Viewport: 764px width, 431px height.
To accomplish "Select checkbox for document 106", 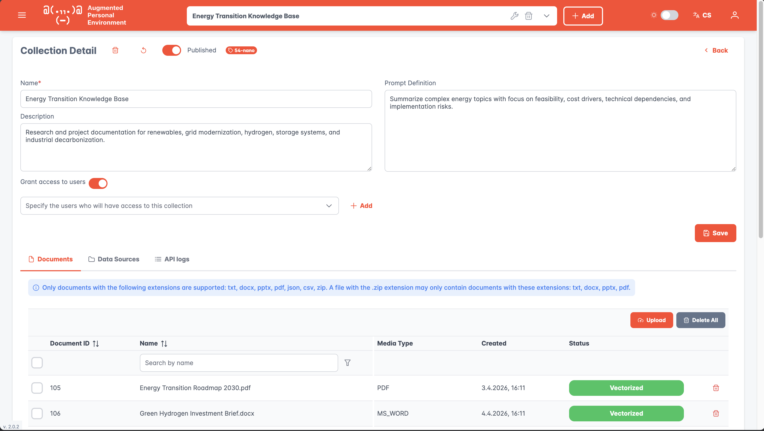I will (x=37, y=414).
